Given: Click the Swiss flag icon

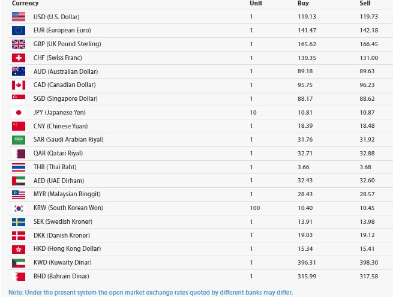Looking at the screenshot, I should coord(19,58).
